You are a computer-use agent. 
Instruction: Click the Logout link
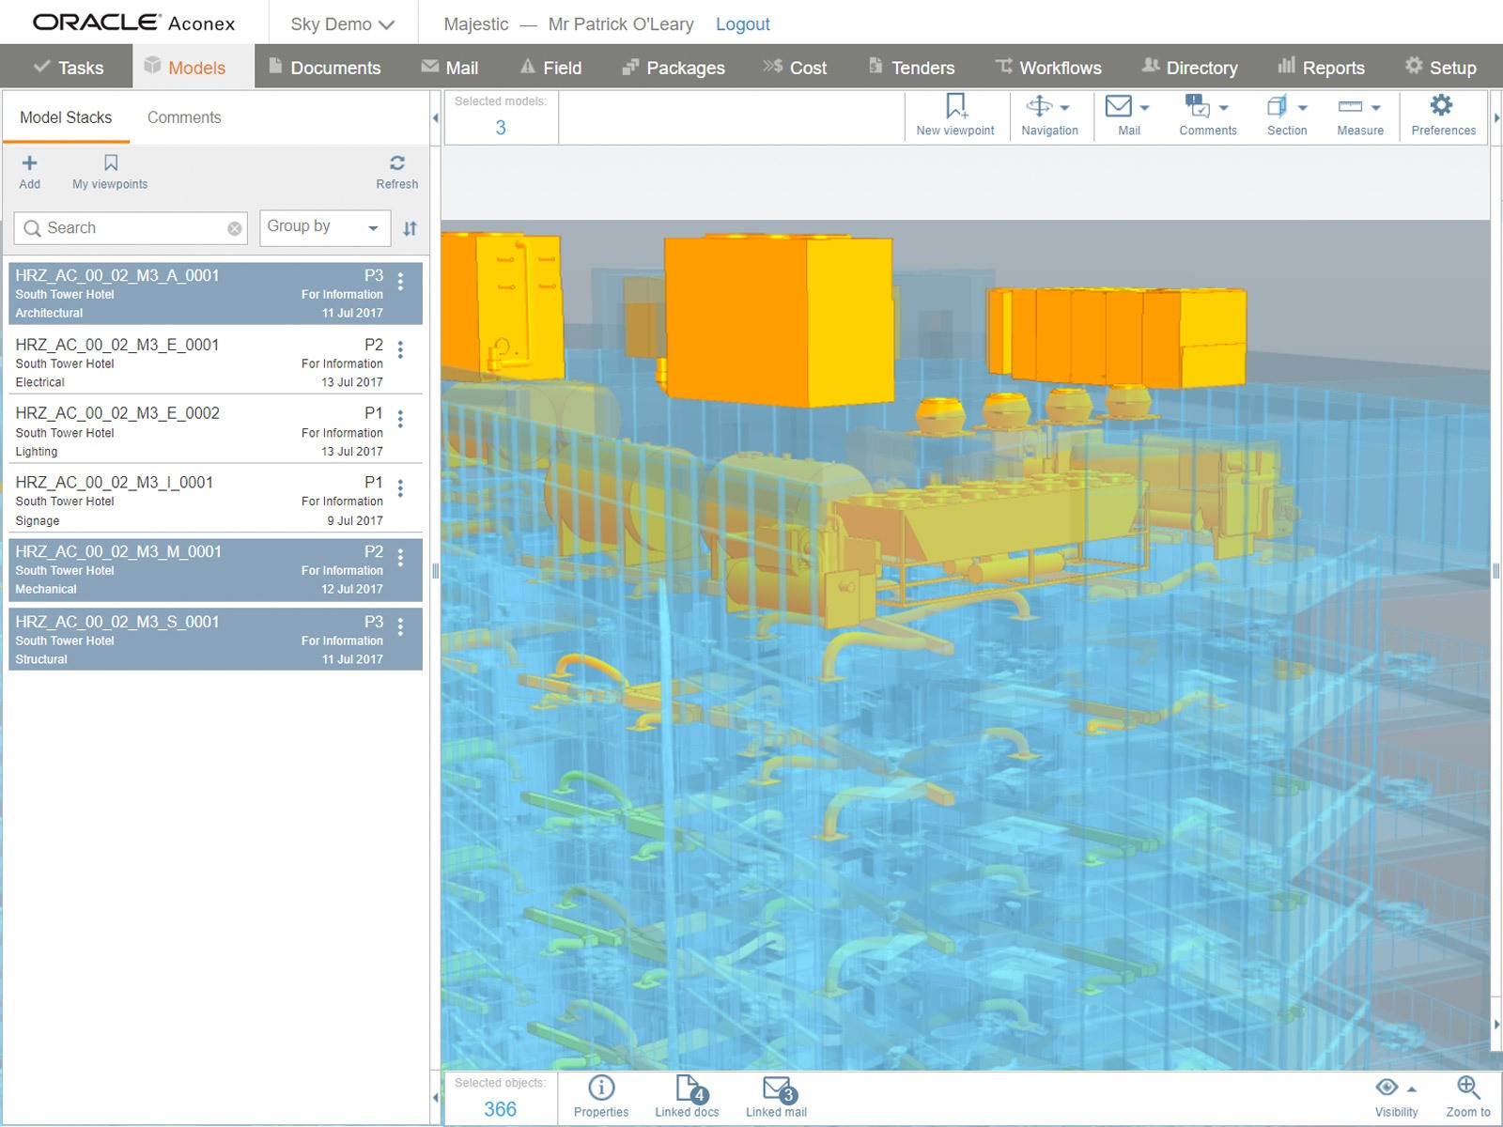742,24
